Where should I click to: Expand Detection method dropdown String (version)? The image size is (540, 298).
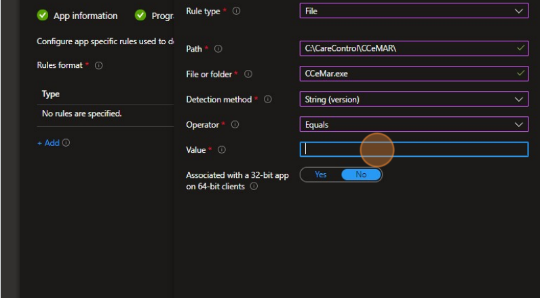coord(414,99)
